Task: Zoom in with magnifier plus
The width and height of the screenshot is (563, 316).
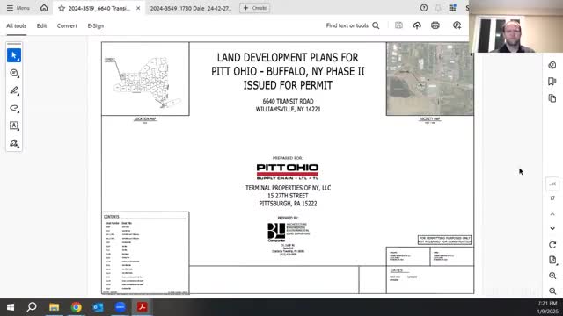Action: 552,276
